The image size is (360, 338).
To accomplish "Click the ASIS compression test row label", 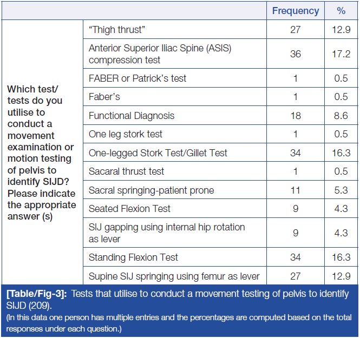I will point(160,54).
